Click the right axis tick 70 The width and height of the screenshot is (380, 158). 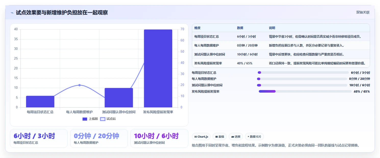(x=182, y=29)
